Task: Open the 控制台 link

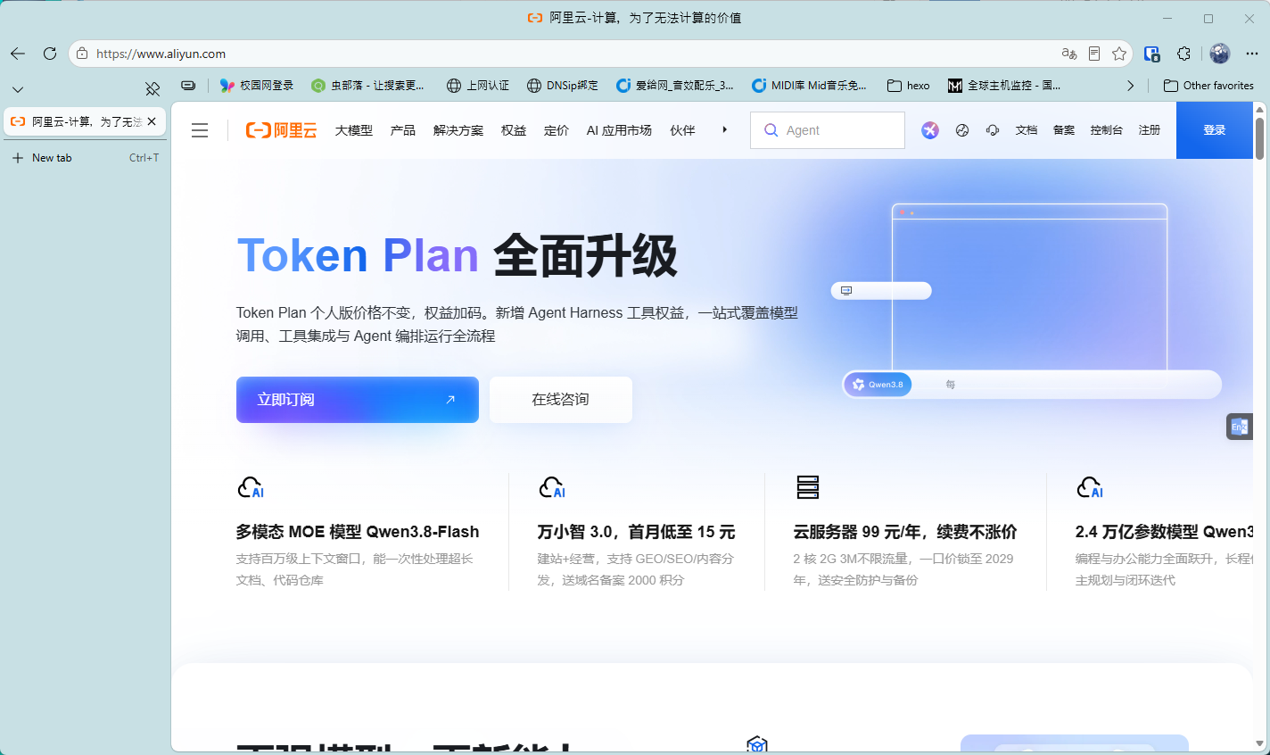Action: click(x=1107, y=130)
